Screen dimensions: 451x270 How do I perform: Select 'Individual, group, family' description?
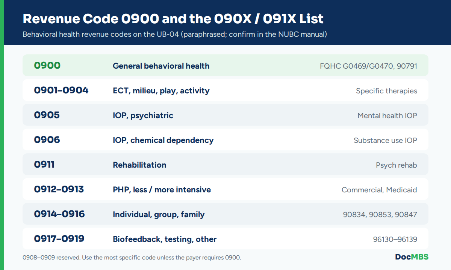159,214
